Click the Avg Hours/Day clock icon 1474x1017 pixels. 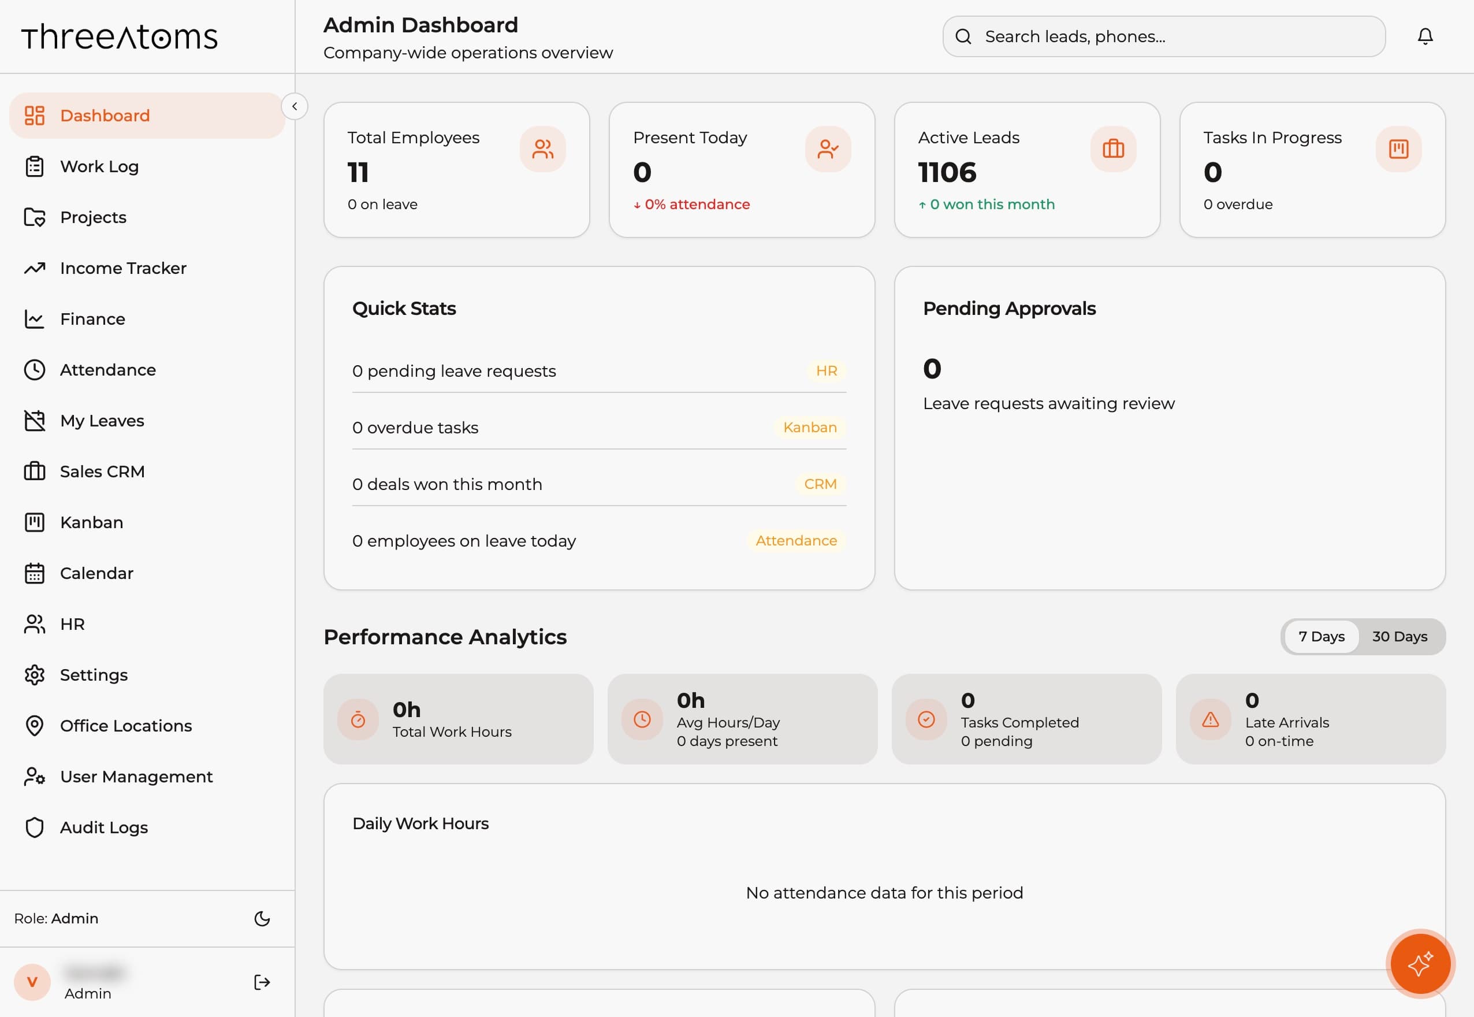coord(642,719)
